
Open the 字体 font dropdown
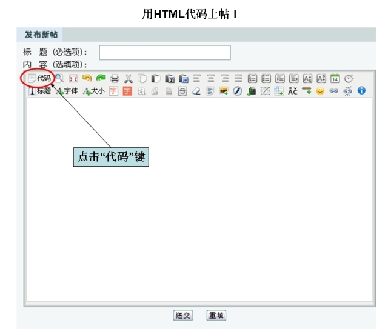point(67,91)
